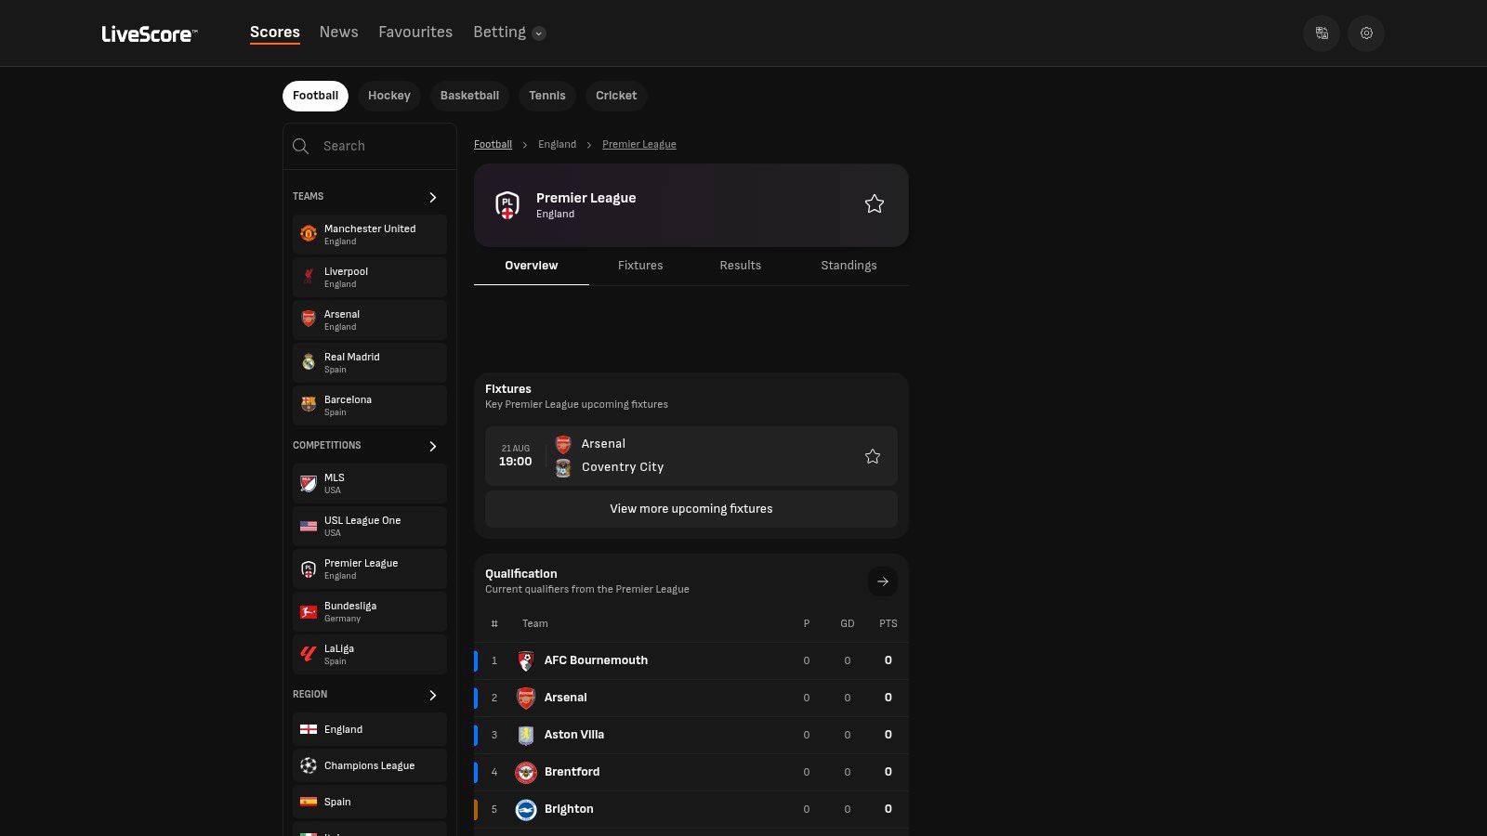The width and height of the screenshot is (1487, 836).
Task: Expand the Teams section chevron
Action: [x=433, y=197]
